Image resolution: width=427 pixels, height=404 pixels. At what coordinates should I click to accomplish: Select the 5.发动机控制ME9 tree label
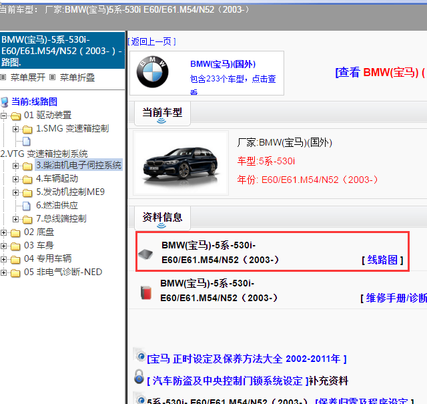point(70,192)
